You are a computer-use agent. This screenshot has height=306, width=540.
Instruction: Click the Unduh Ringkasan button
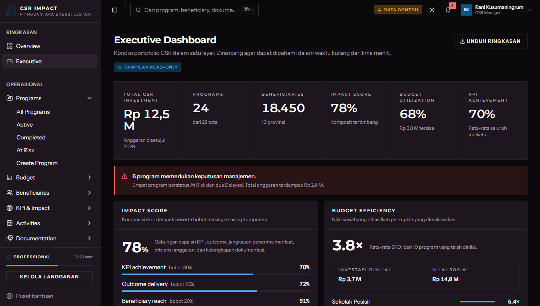[491, 41]
